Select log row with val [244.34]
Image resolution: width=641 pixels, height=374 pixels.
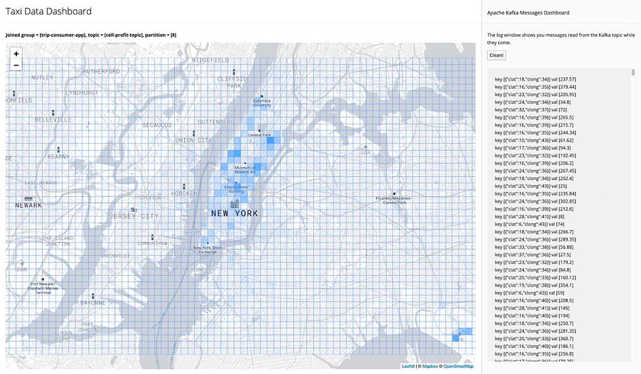point(535,133)
